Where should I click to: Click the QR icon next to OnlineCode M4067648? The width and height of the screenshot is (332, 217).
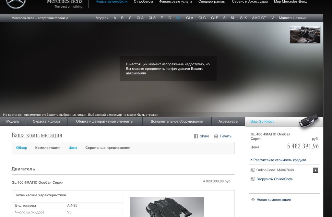(x=252, y=170)
